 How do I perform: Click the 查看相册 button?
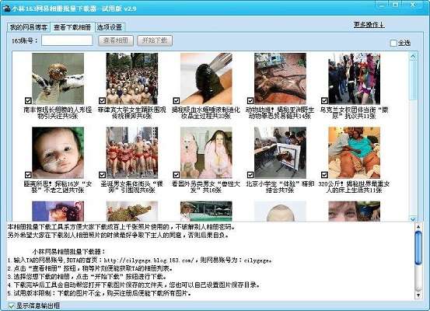[116, 40]
